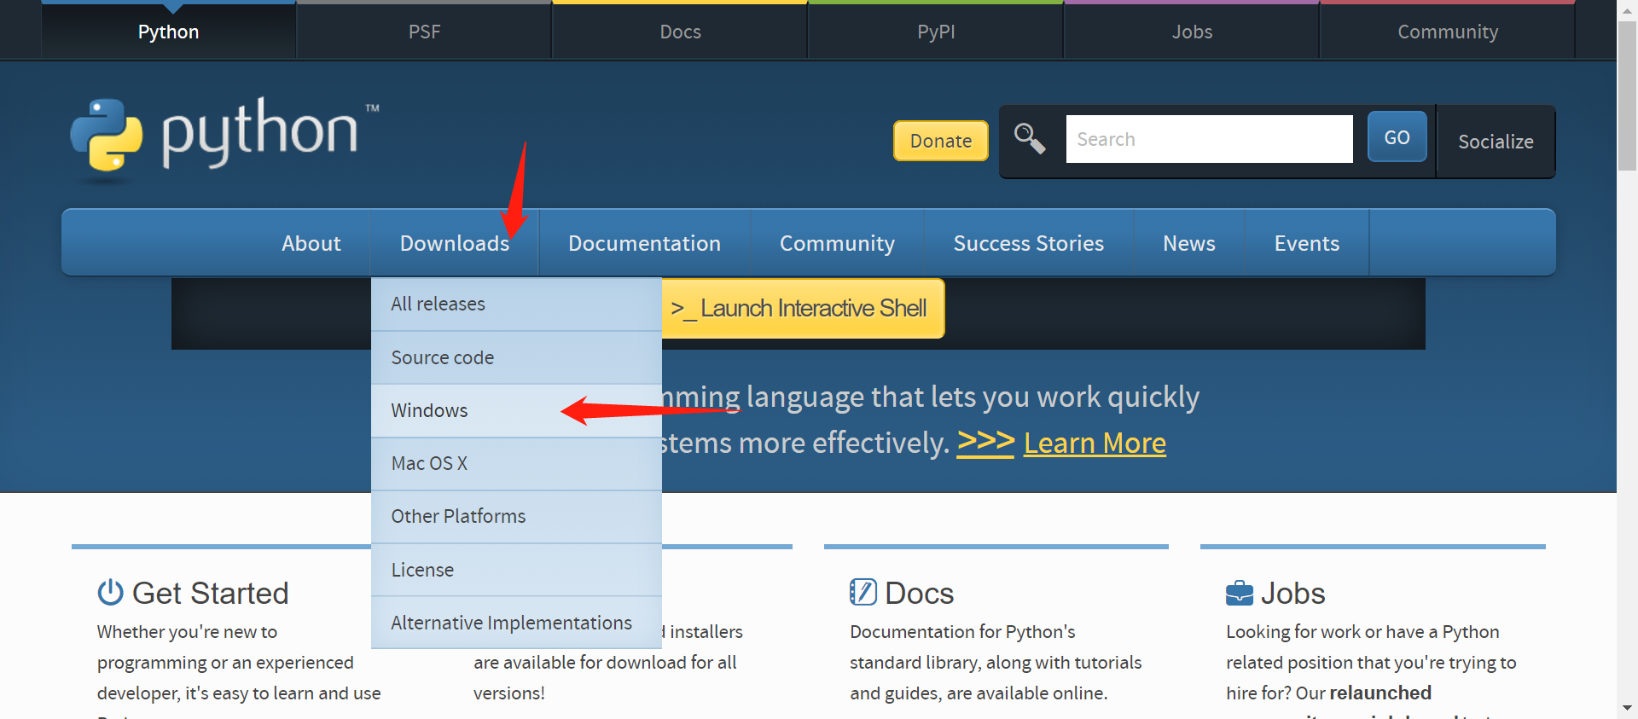Choose Windows in the Downloads dropdown
Screen dimensions: 1638x719
(516, 410)
